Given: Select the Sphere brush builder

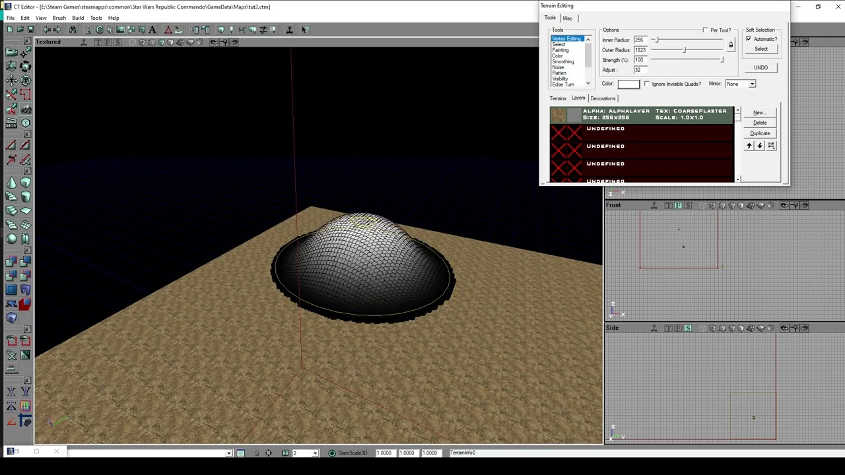Looking at the screenshot, I should (11, 239).
